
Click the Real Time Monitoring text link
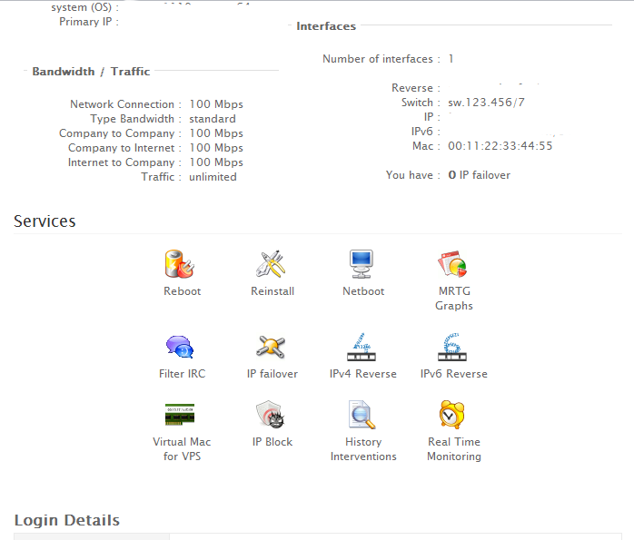tap(453, 449)
